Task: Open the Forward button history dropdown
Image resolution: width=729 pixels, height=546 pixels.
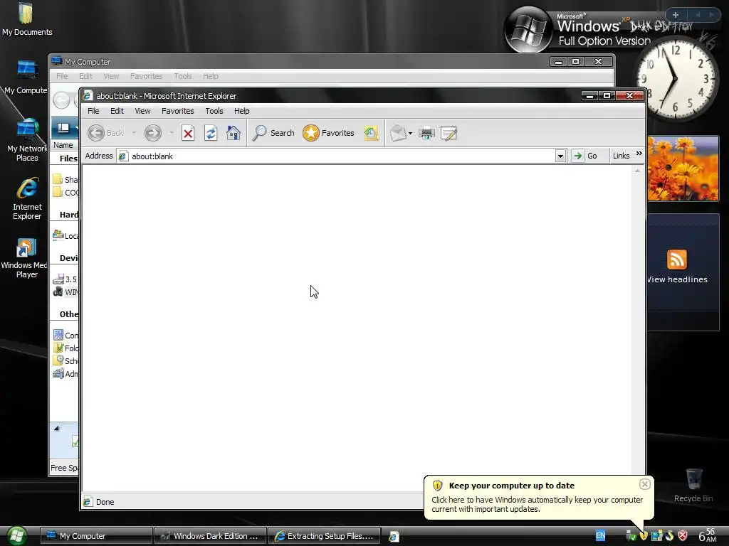Action: coord(172,133)
